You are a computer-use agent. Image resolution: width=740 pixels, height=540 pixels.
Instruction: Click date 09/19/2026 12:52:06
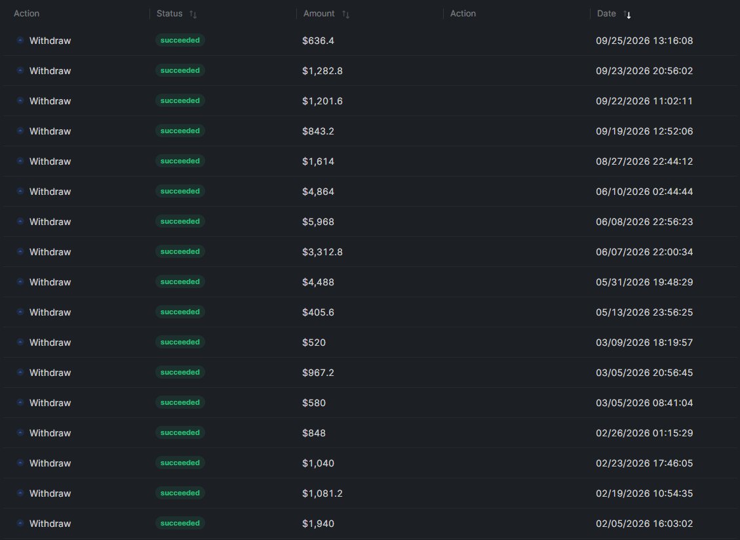coord(644,132)
